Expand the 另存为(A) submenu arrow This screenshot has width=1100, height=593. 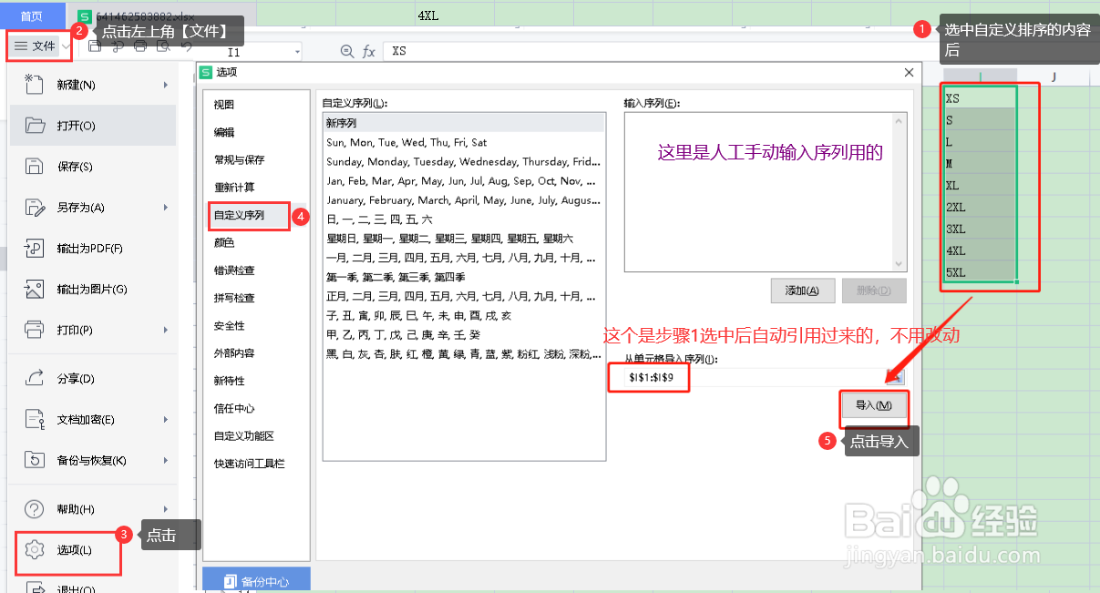[x=166, y=208]
